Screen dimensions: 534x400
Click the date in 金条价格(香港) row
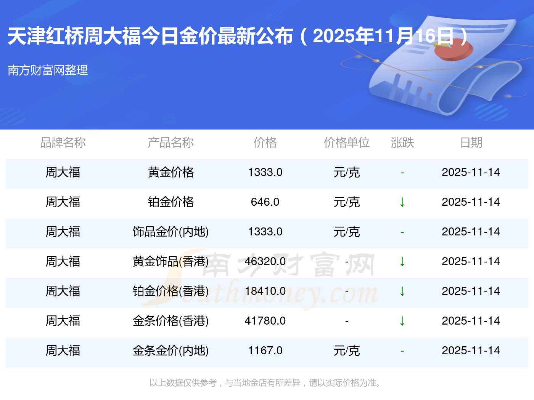(471, 321)
